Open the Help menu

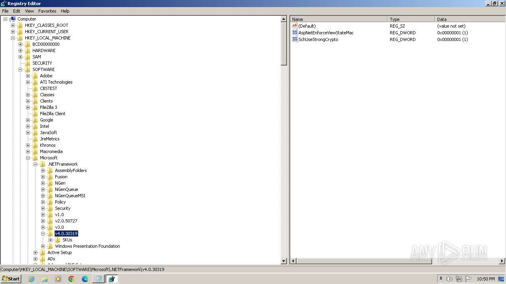click(x=65, y=11)
